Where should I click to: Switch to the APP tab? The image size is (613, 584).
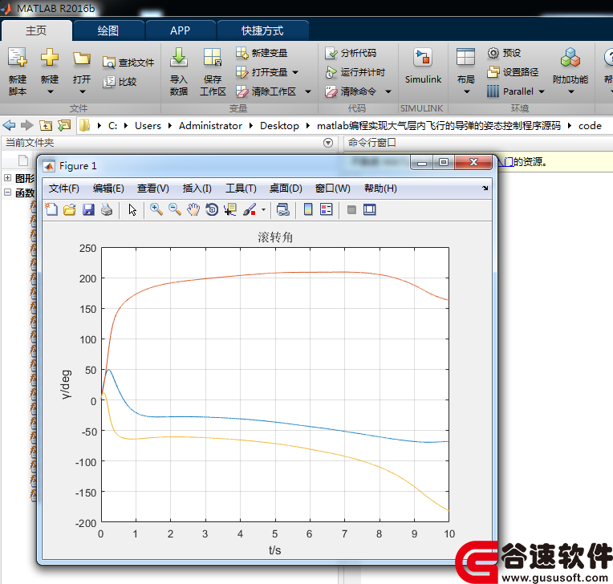[x=181, y=30]
